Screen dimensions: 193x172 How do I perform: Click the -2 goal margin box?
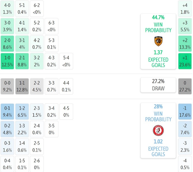tap(185, 129)
